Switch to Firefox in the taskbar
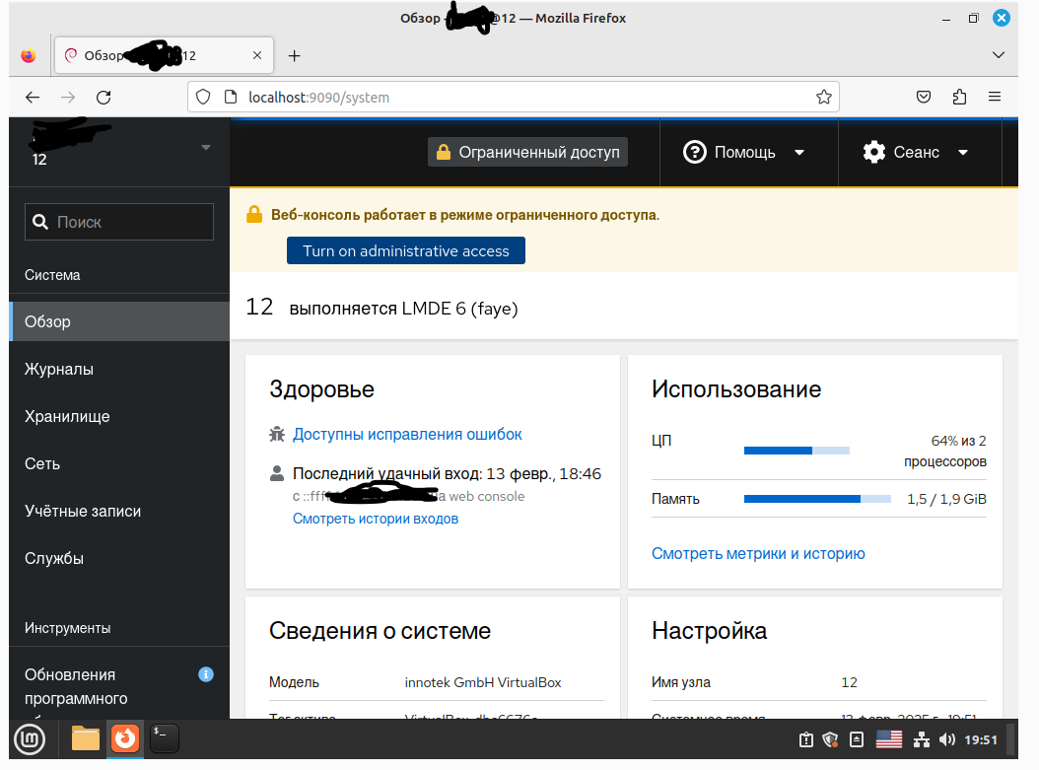This screenshot has width=1039, height=770. click(125, 738)
